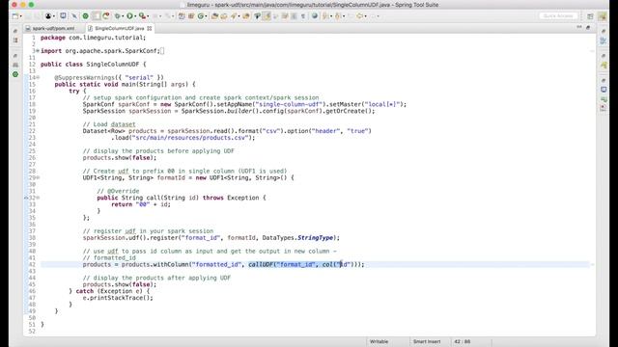Click the Run External Tools icon with red toolbox
The height and width of the screenshot is (347, 618).
(142, 16)
